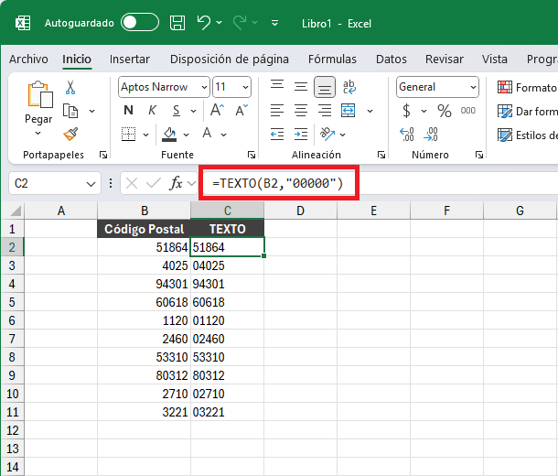The image size is (558, 476).
Task: Click the merge and center icon
Action: click(349, 111)
